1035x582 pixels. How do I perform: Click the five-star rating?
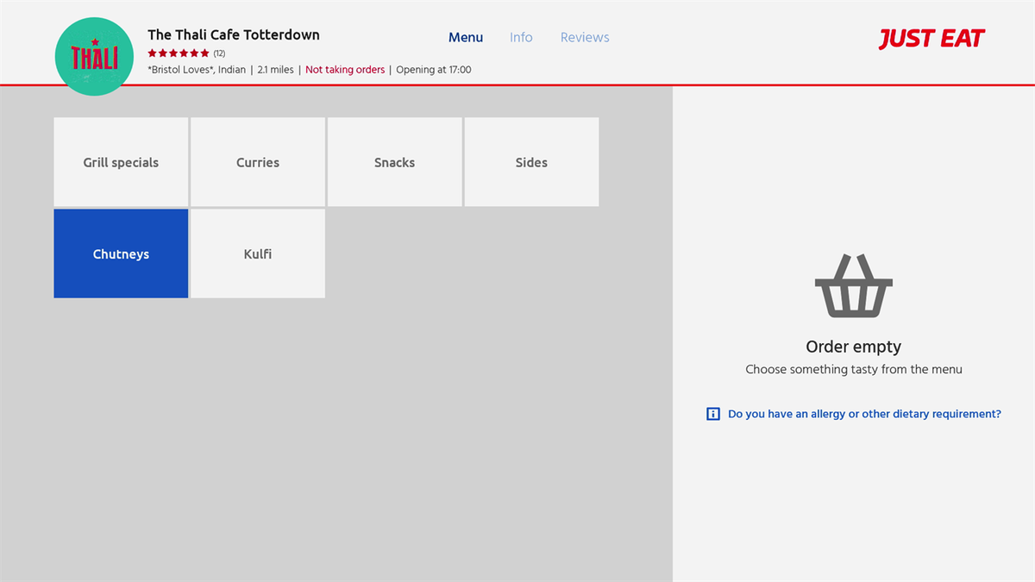tap(179, 53)
